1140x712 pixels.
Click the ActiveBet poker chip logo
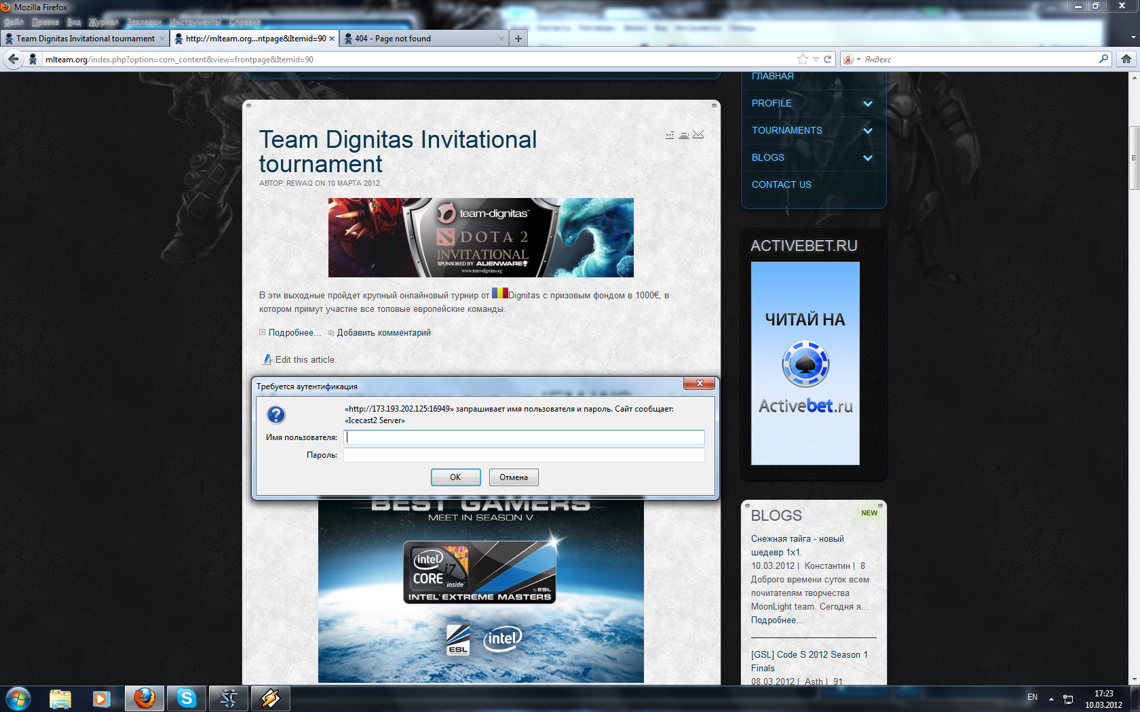coord(805,364)
